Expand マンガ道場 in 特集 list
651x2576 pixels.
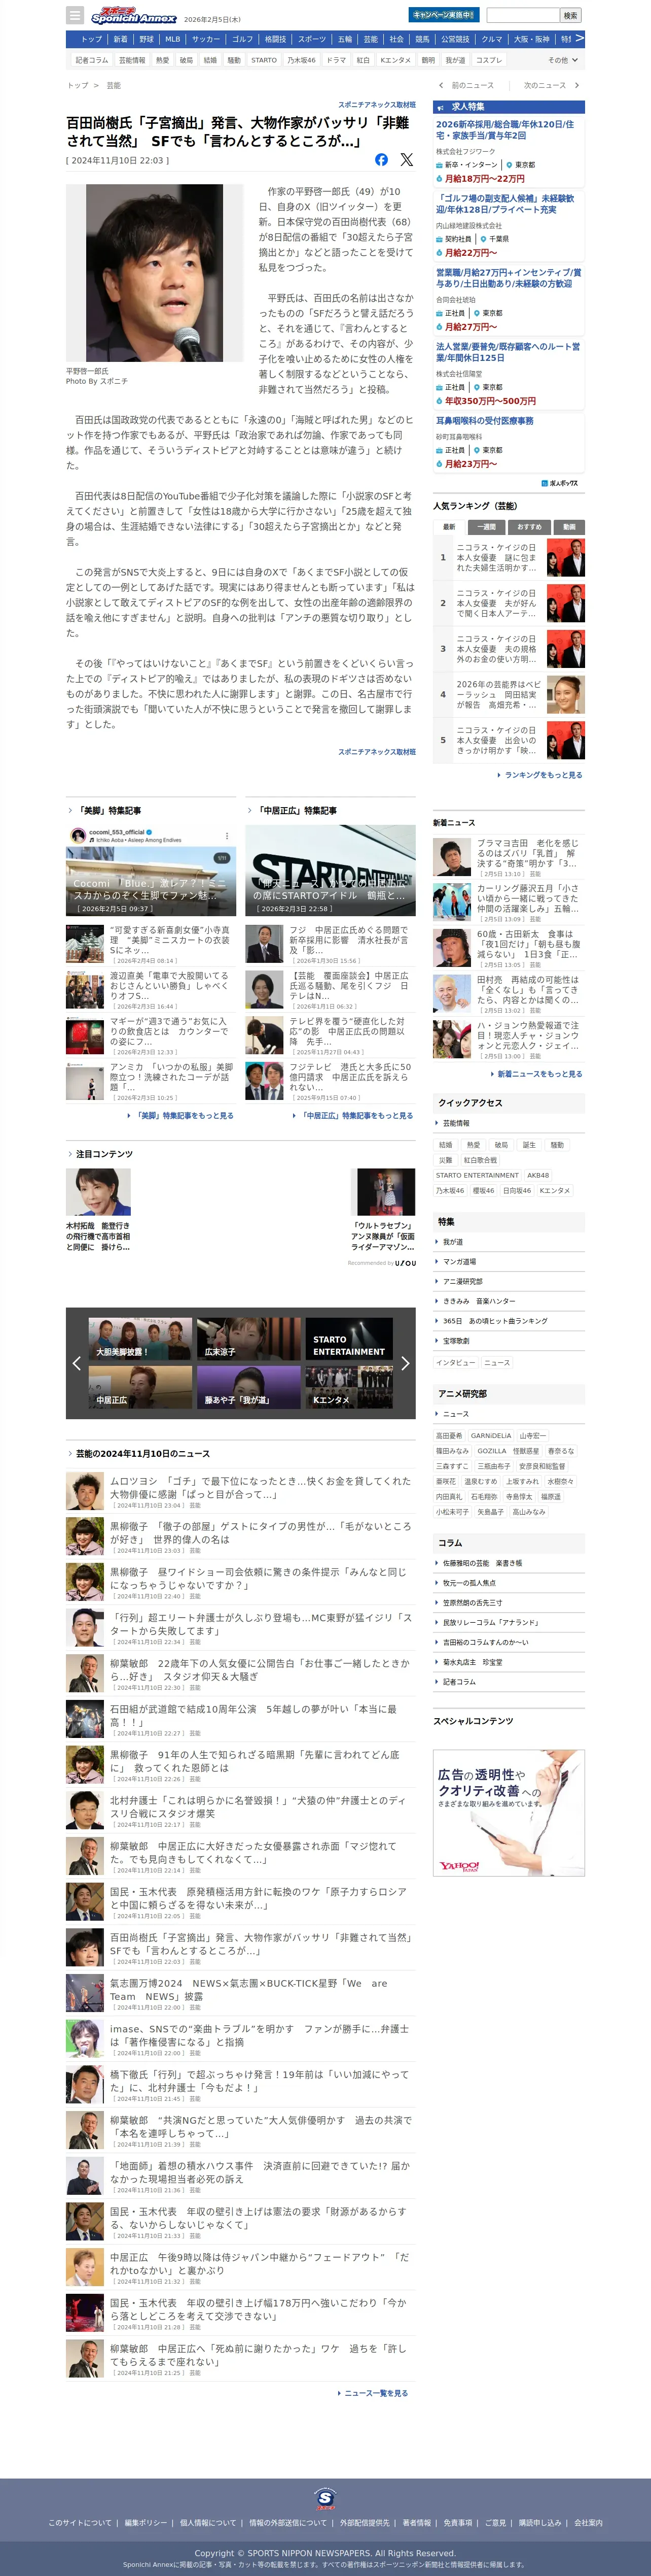click(509, 1262)
